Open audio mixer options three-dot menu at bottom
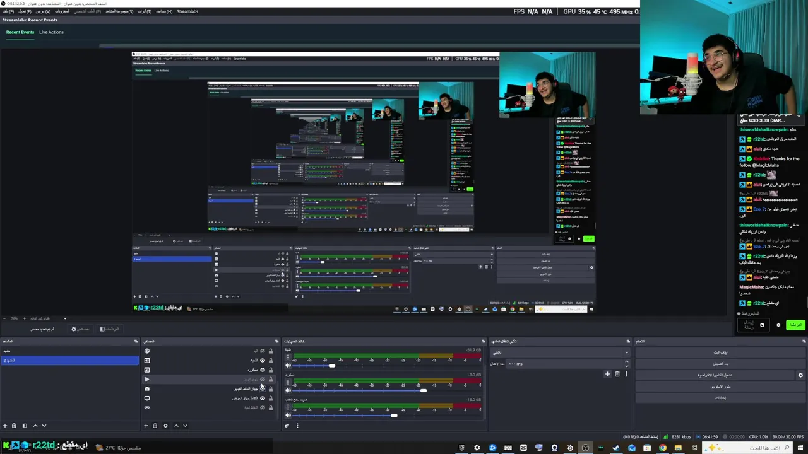This screenshot has width=808, height=454. 297,426
